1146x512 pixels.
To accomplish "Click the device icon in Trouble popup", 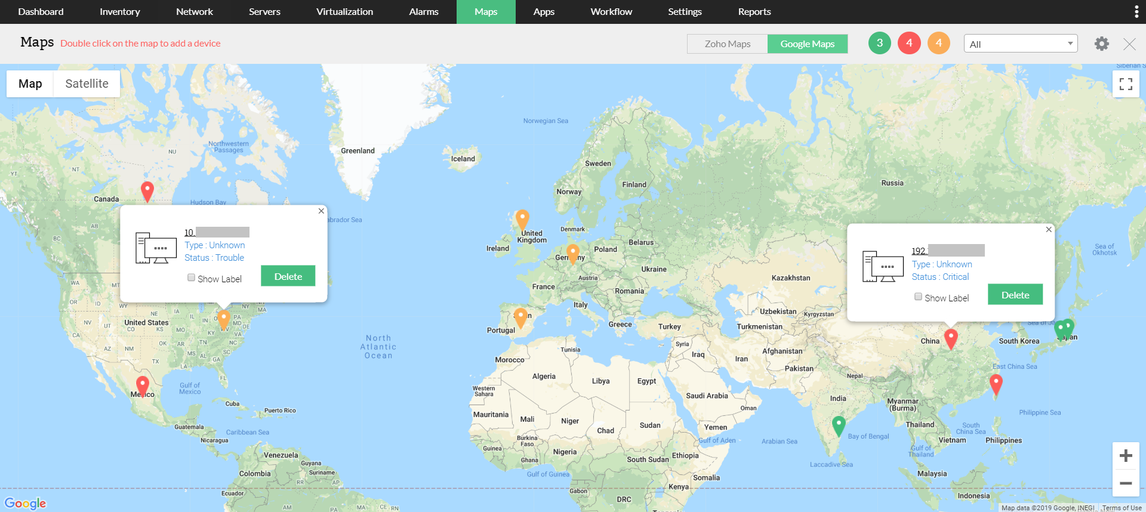I will coord(156,248).
